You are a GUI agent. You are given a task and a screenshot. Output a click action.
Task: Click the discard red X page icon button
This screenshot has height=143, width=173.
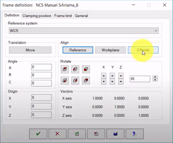[x=96, y=134]
